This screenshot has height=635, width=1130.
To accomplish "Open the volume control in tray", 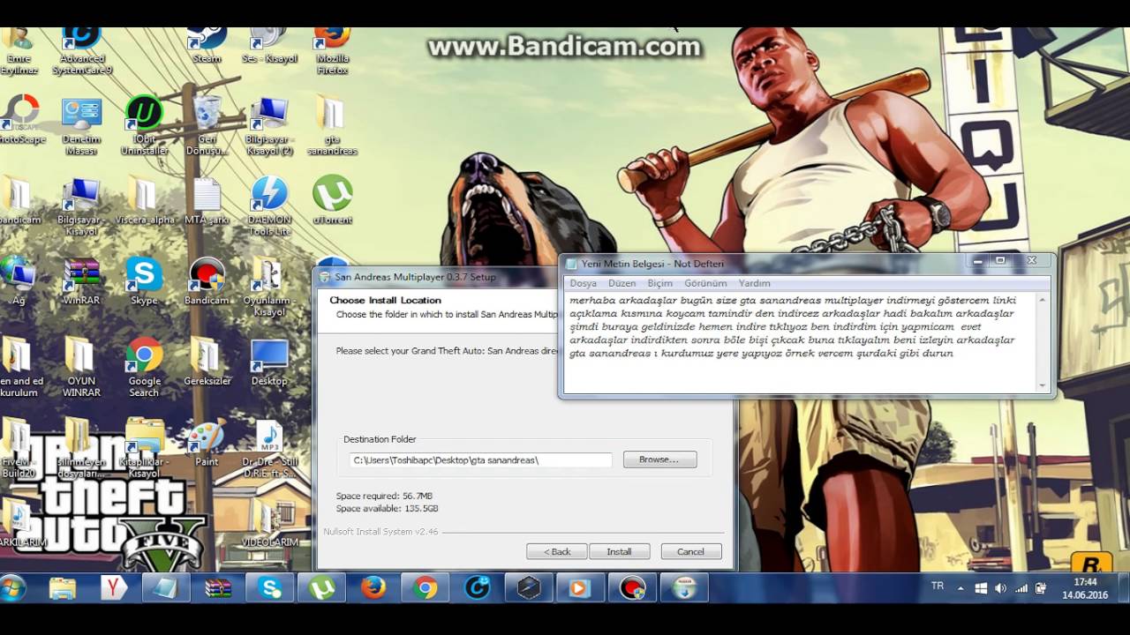I will pos(1000,588).
